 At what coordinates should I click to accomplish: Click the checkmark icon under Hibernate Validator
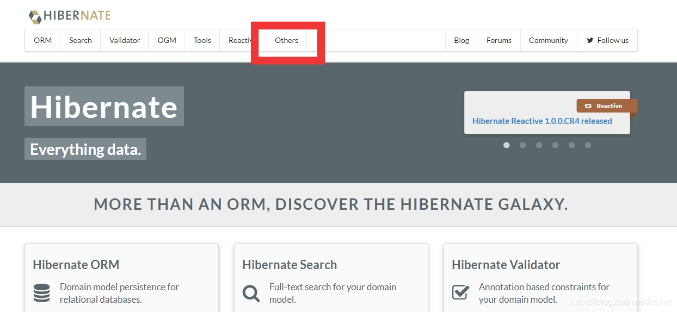460,292
